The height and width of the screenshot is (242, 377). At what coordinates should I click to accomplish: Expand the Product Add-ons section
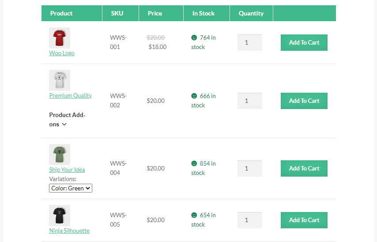click(64, 125)
